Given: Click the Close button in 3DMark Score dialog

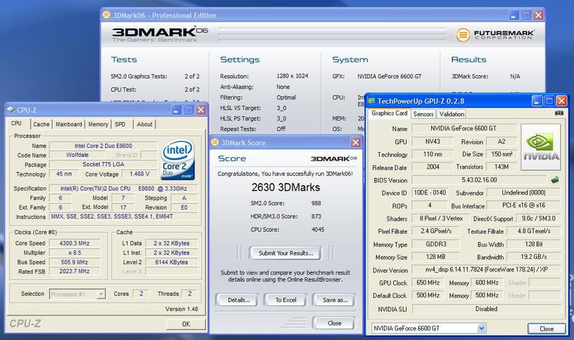Looking at the screenshot, I should 334,324.
